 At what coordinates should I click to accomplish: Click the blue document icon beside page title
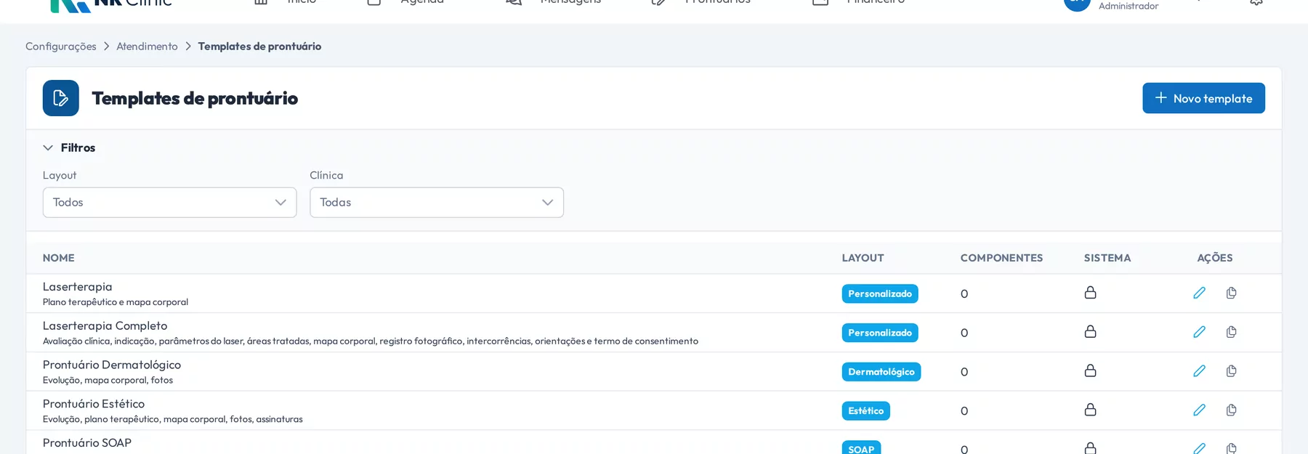point(61,98)
